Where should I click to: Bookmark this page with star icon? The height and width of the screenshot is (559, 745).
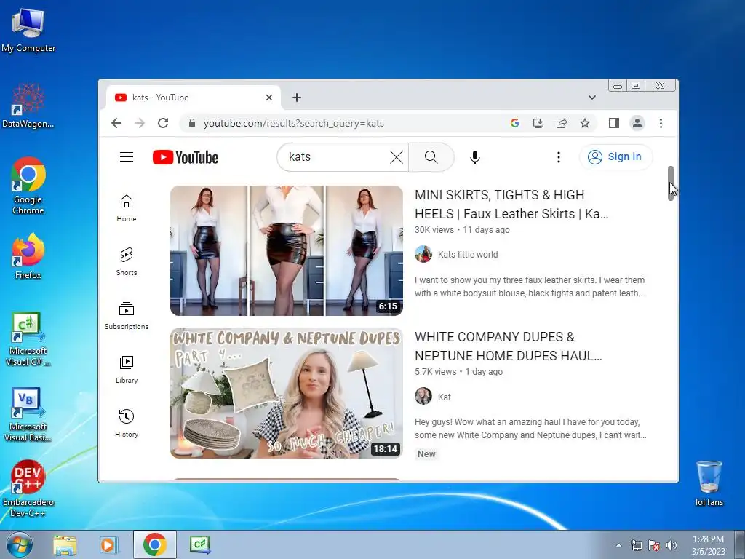[585, 123]
